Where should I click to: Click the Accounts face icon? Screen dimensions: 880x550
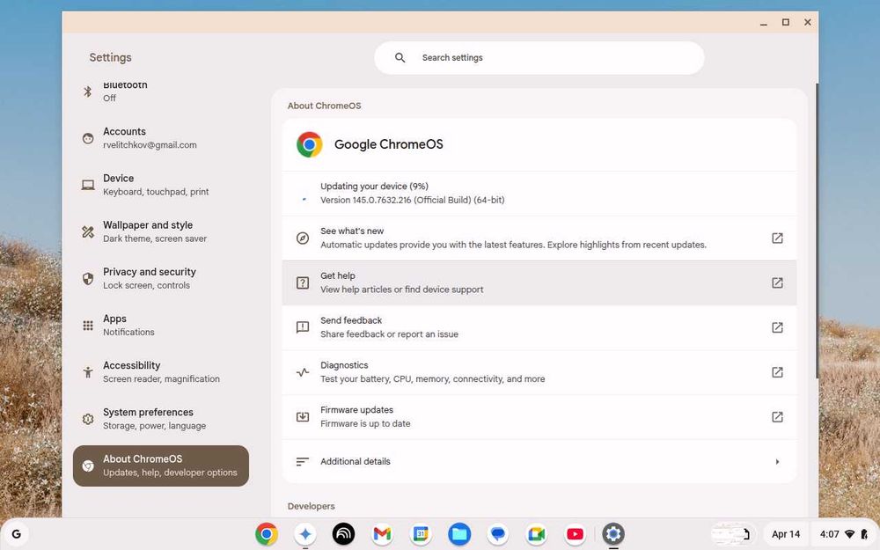coord(88,138)
